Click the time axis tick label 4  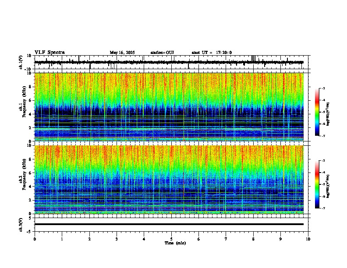(x=144, y=239)
